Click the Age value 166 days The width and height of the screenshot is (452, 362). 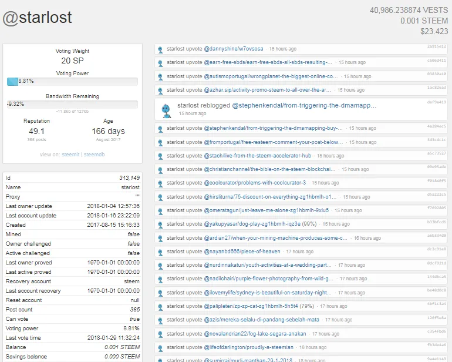pyautogui.click(x=108, y=132)
